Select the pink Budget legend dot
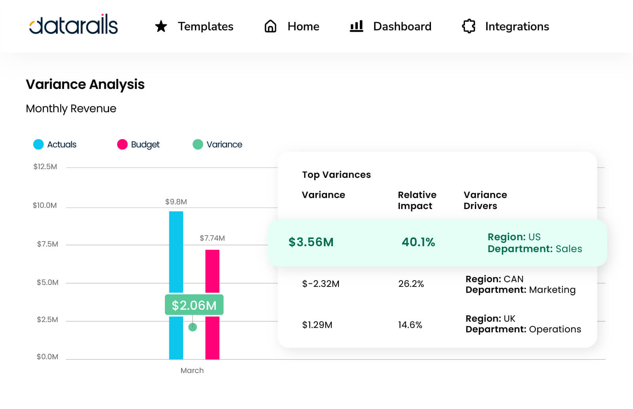Screen dimensions: 633x409 click(122, 145)
